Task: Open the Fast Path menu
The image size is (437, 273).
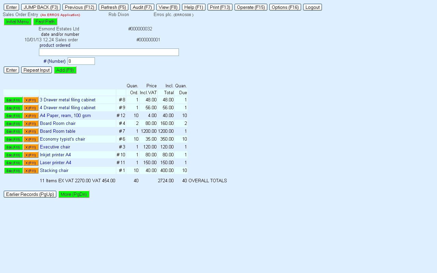Action: pyautogui.click(x=45, y=21)
